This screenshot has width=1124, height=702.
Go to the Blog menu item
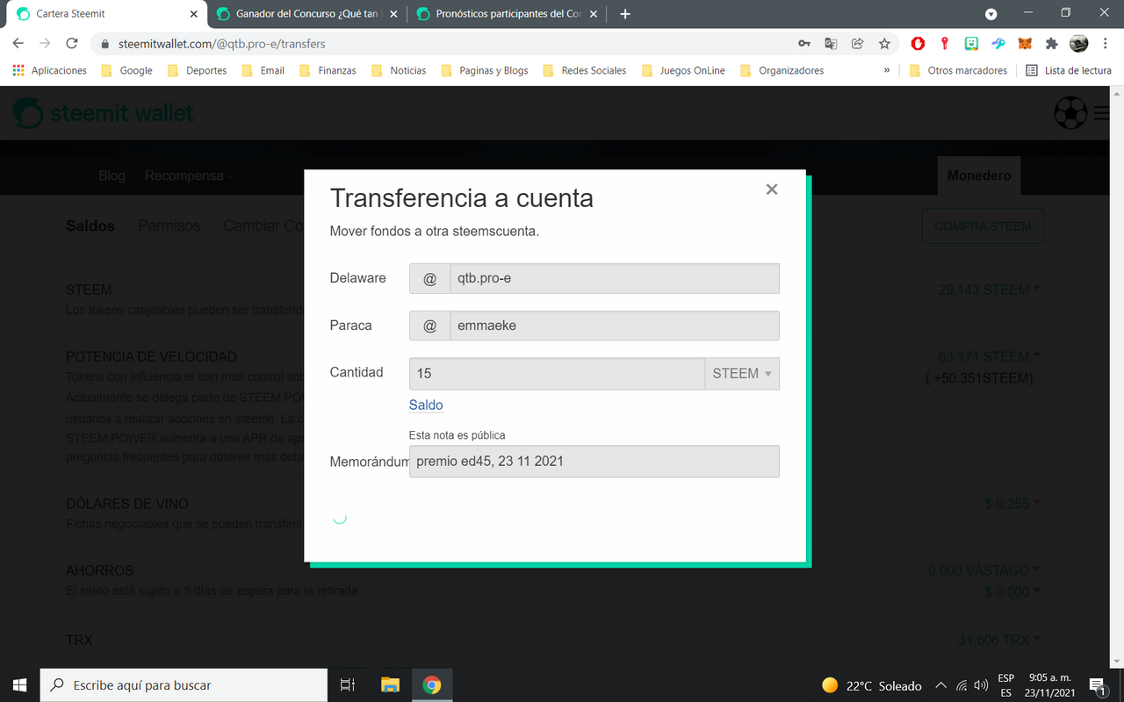point(112,175)
